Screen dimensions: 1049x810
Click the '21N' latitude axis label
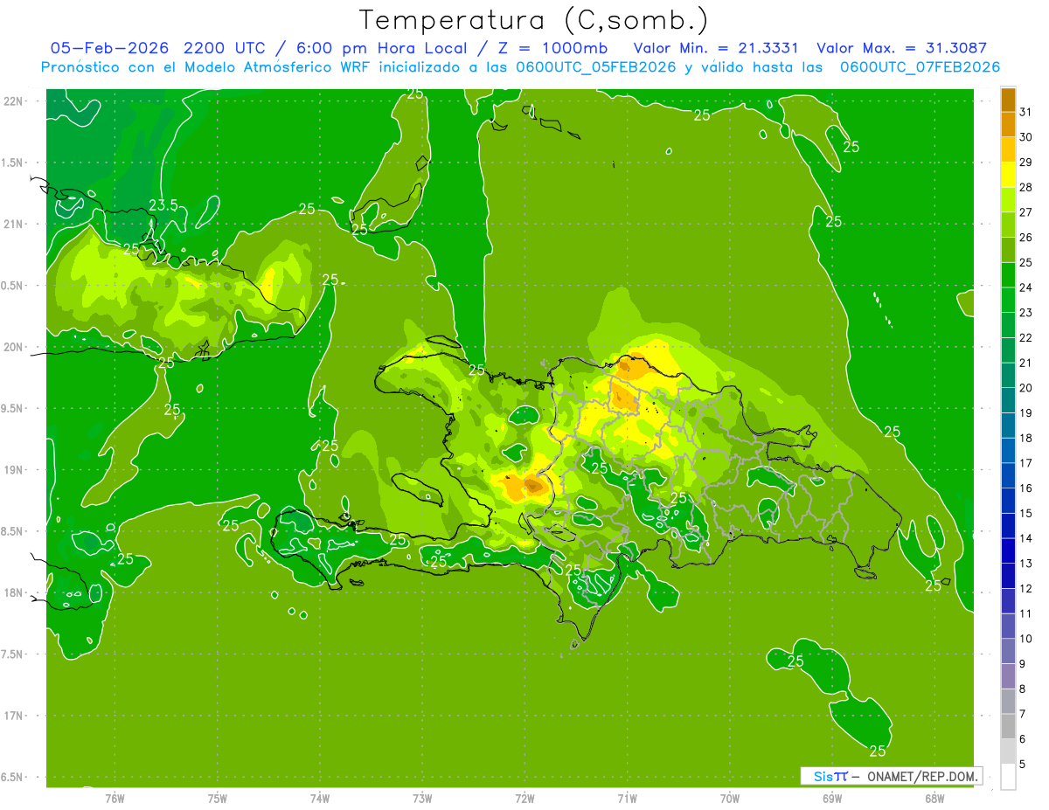(x=14, y=225)
